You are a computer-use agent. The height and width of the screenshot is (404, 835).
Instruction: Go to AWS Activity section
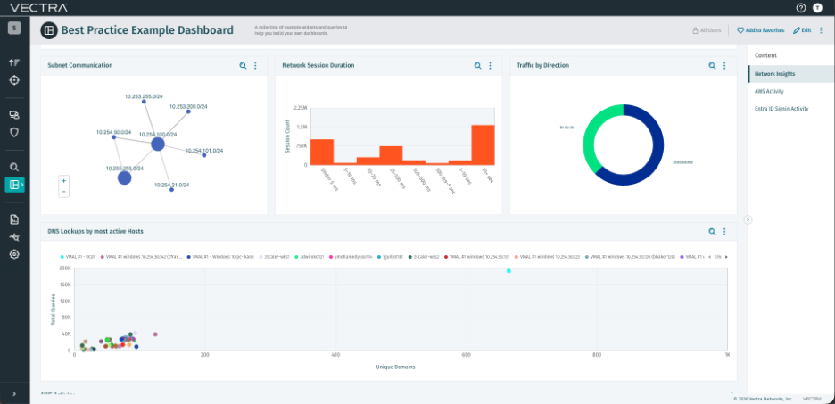pyautogui.click(x=769, y=91)
